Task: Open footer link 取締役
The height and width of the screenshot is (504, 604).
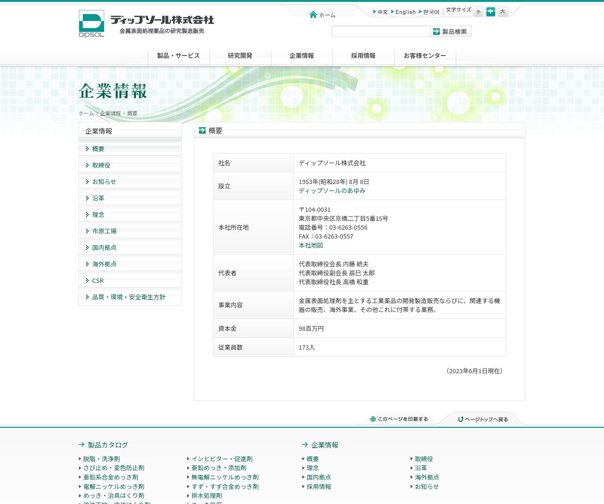Action: point(423,459)
